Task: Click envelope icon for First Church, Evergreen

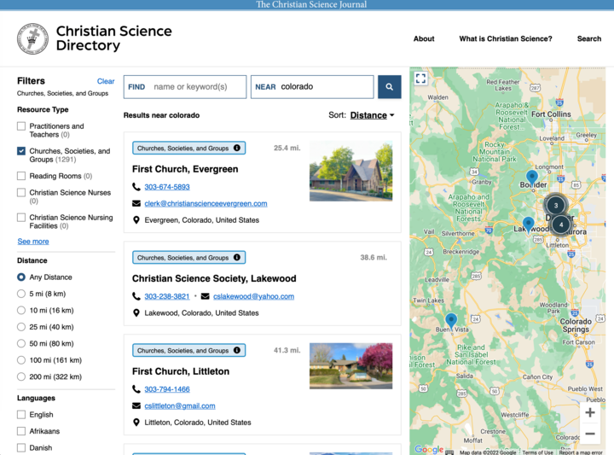Action: pos(136,203)
